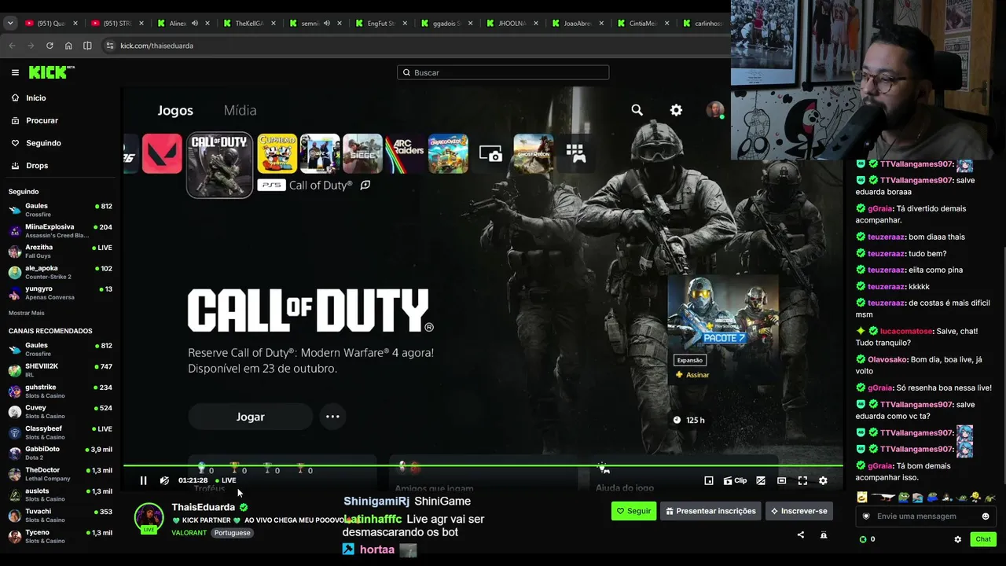The image size is (1006, 566).
Task: Open Classybeef recommended channel
Action: (61, 432)
